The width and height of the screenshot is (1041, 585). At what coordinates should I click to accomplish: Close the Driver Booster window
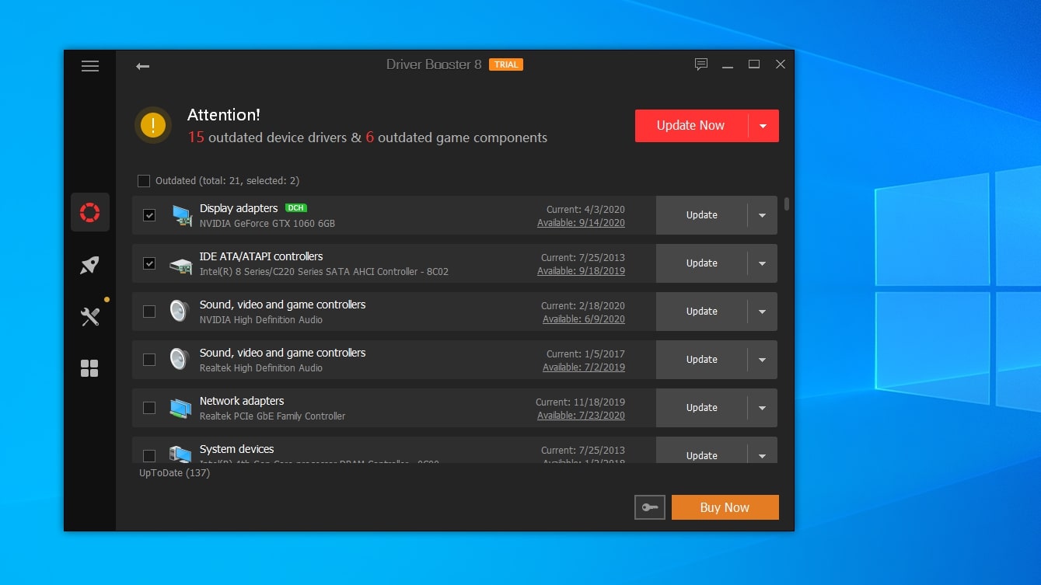(781, 64)
